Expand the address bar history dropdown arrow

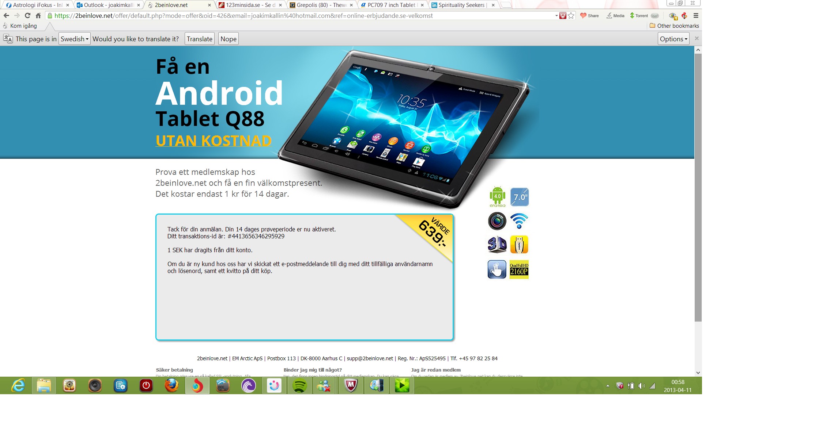point(556,16)
